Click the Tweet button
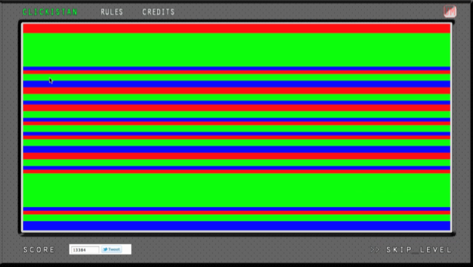This screenshot has height=267, width=473. (112, 249)
